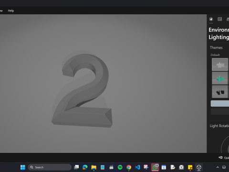Open WhatsApp from taskbar

155,167
